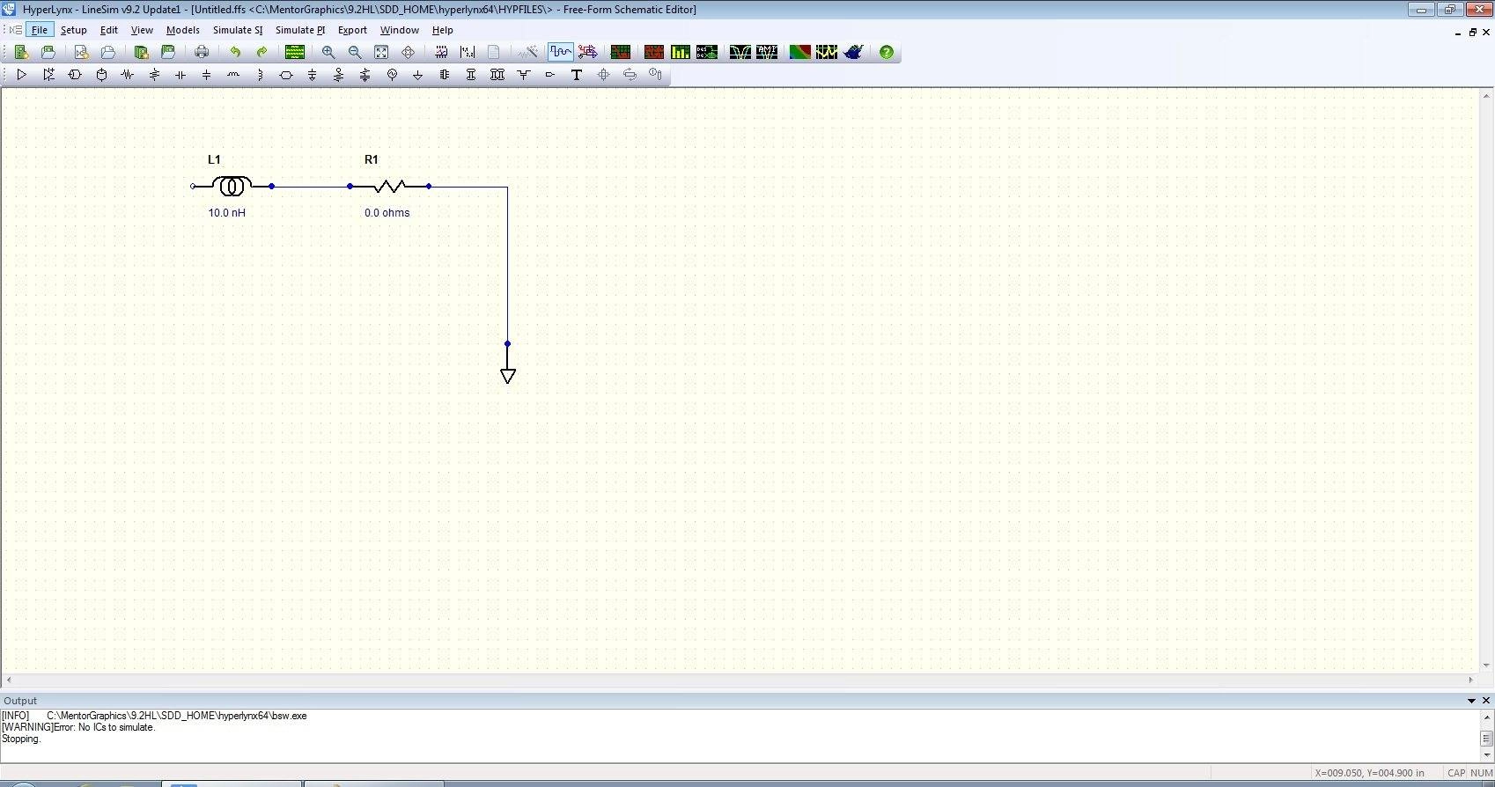Click the horizontal scrollbar left arrow
Image resolution: width=1495 pixels, height=787 pixels.
click(9, 680)
